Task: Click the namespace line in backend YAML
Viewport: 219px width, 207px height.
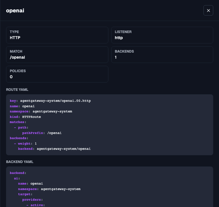Action: coord(49,189)
